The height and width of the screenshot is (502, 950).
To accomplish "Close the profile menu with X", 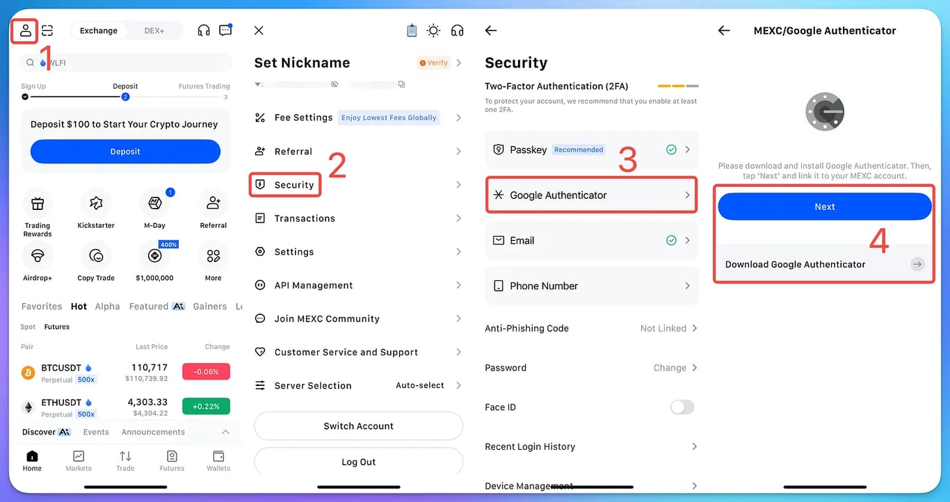I will 259,31.
